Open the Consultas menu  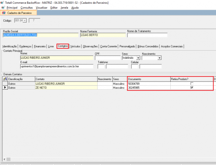(x=27, y=7)
